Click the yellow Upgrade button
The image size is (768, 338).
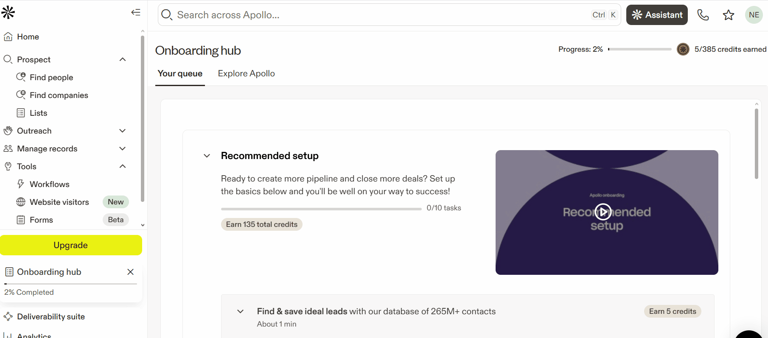pyautogui.click(x=71, y=245)
